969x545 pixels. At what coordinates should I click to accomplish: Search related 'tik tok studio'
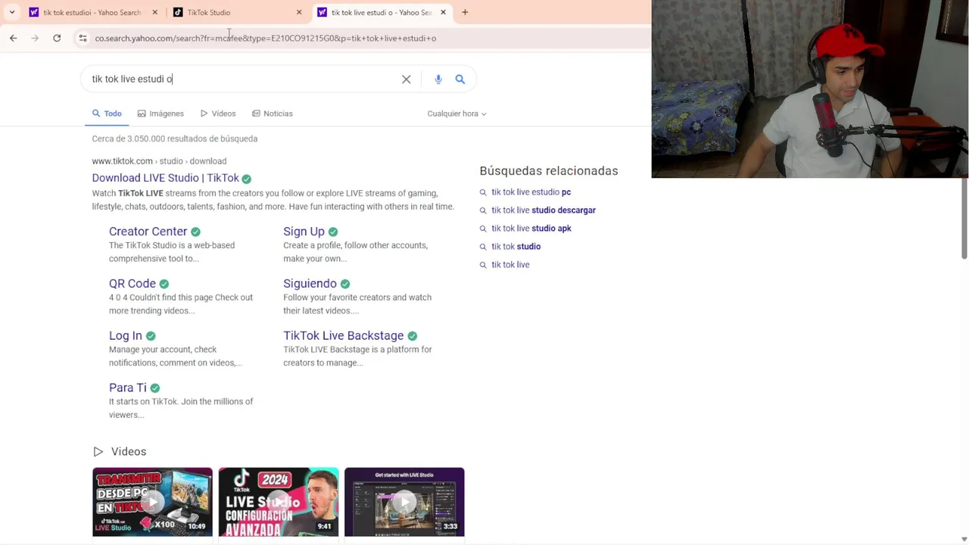[x=516, y=247]
